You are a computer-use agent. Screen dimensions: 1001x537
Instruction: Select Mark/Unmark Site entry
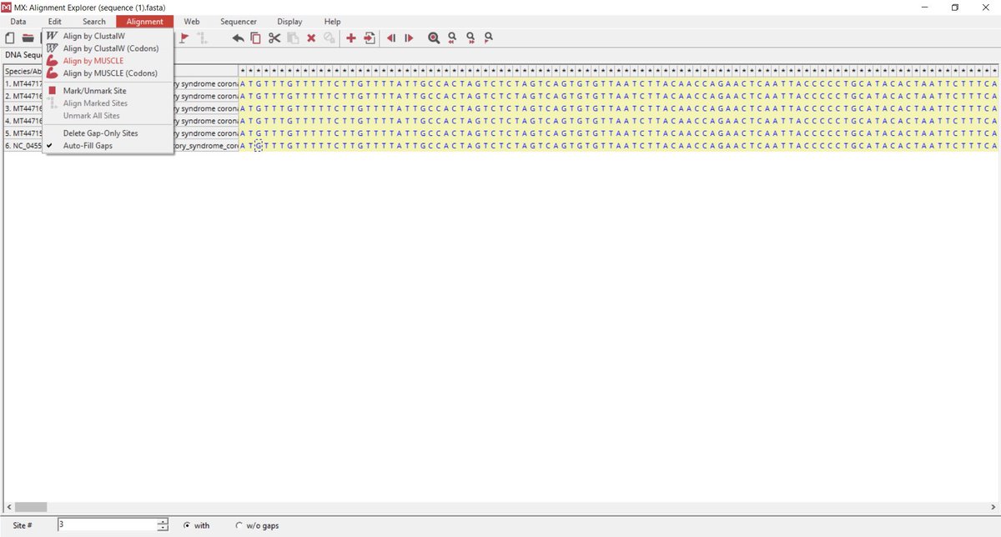[95, 90]
